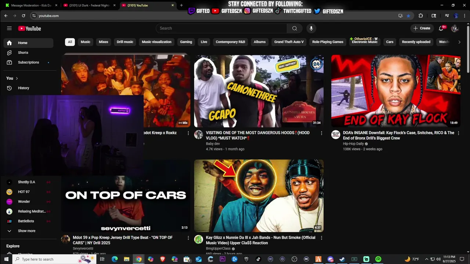Play the Kay Glizz reaction video thumbnail
470x264 pixels.
click(259, 196)
